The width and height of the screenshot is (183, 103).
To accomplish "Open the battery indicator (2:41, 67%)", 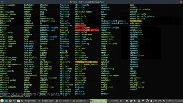I will pos(156,101).
